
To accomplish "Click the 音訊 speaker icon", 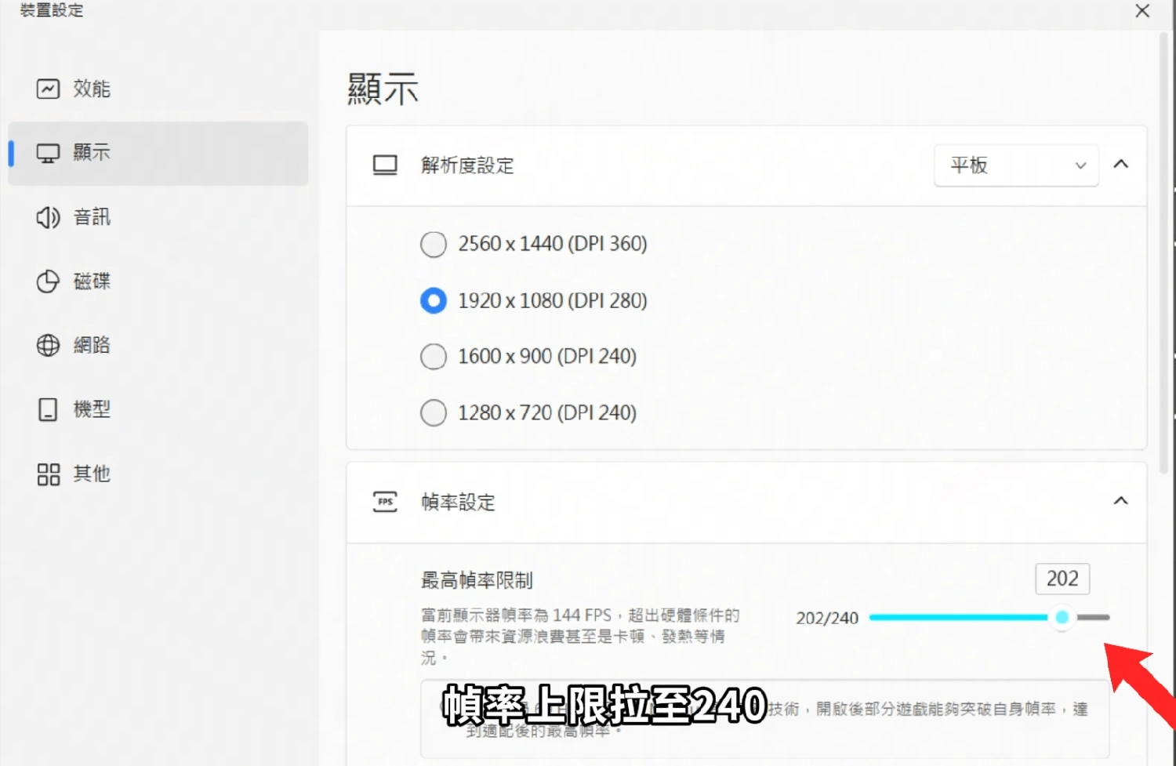I will [x=48, y=217].
